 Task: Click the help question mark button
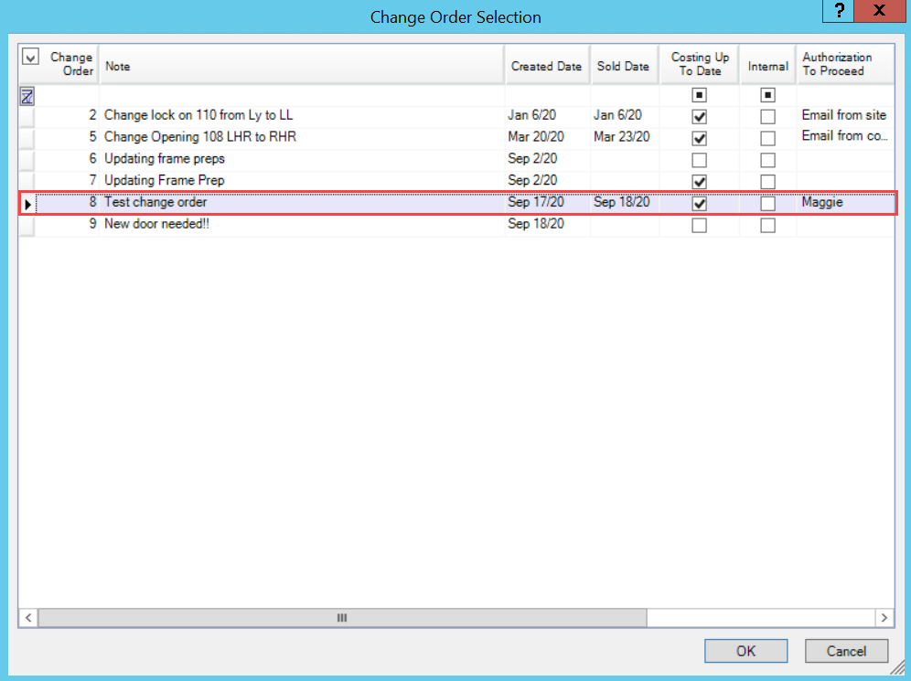point(838,12)
